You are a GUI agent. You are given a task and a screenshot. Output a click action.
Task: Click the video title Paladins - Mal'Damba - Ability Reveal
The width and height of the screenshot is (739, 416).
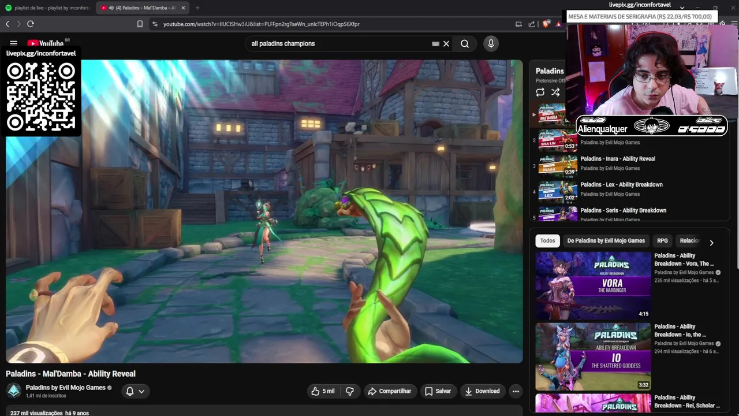(70, 374)
